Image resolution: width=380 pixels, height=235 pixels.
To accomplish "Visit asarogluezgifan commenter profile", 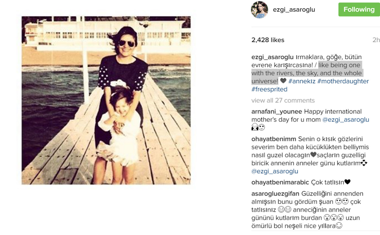I will pyautogui.click(x=275, y=193).
